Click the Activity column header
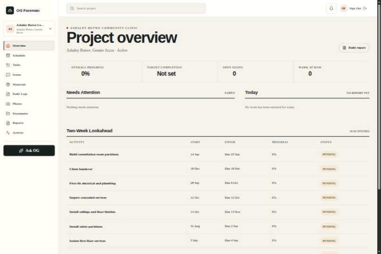The height and width of the screenshot is (254, 381). (x=77, y=142)
